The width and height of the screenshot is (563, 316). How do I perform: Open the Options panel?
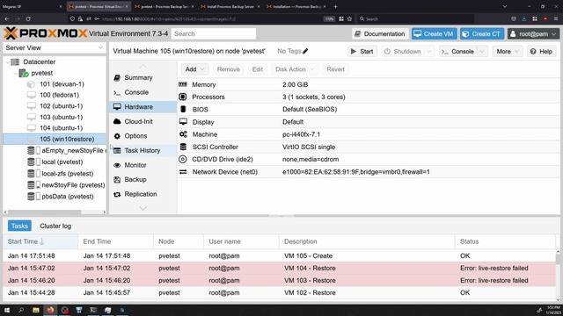click(135, 136)
